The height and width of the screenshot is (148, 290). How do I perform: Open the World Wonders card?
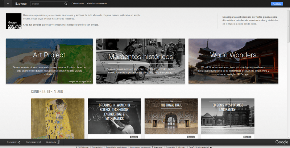(233, 61)
